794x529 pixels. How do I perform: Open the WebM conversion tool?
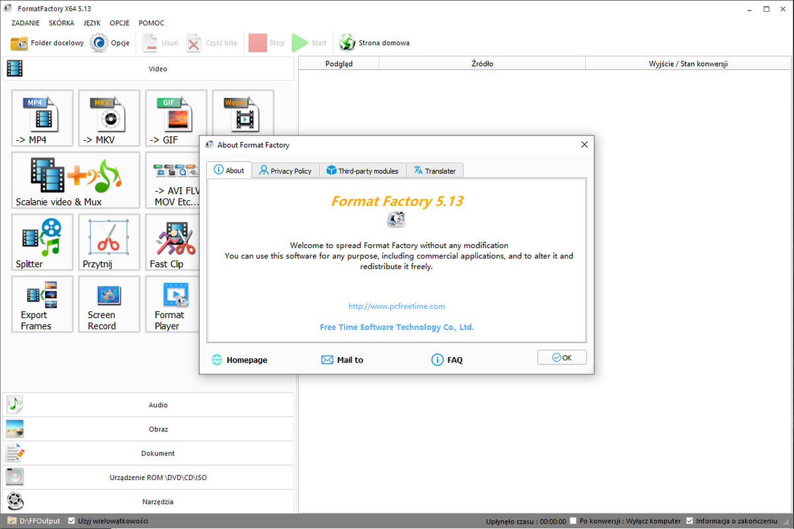click(x=243, y=112)
